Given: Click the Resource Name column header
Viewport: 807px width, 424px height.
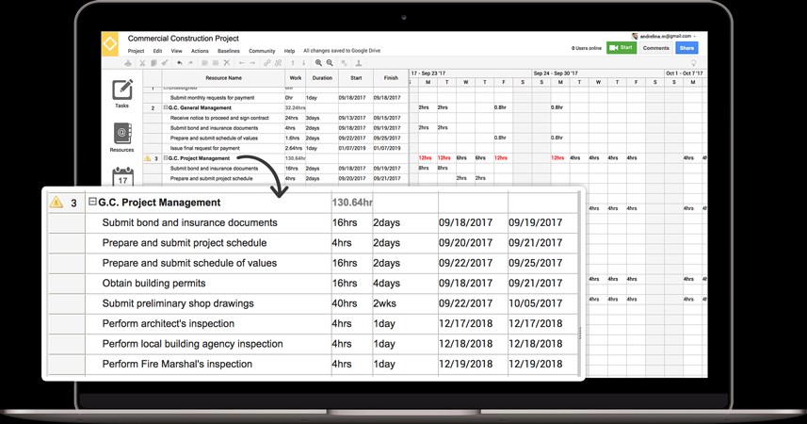Looking at the screenshot, I should tap(223, 78).
